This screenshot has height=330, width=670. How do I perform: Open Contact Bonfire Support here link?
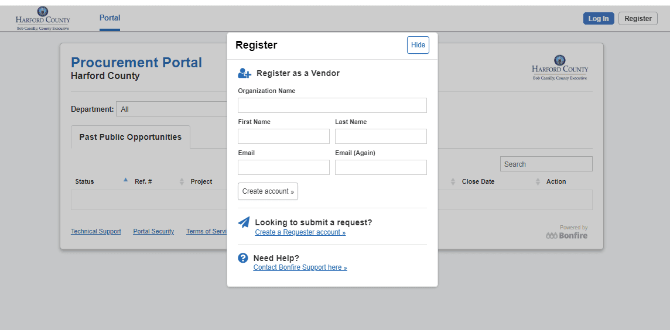pos(300,267)
